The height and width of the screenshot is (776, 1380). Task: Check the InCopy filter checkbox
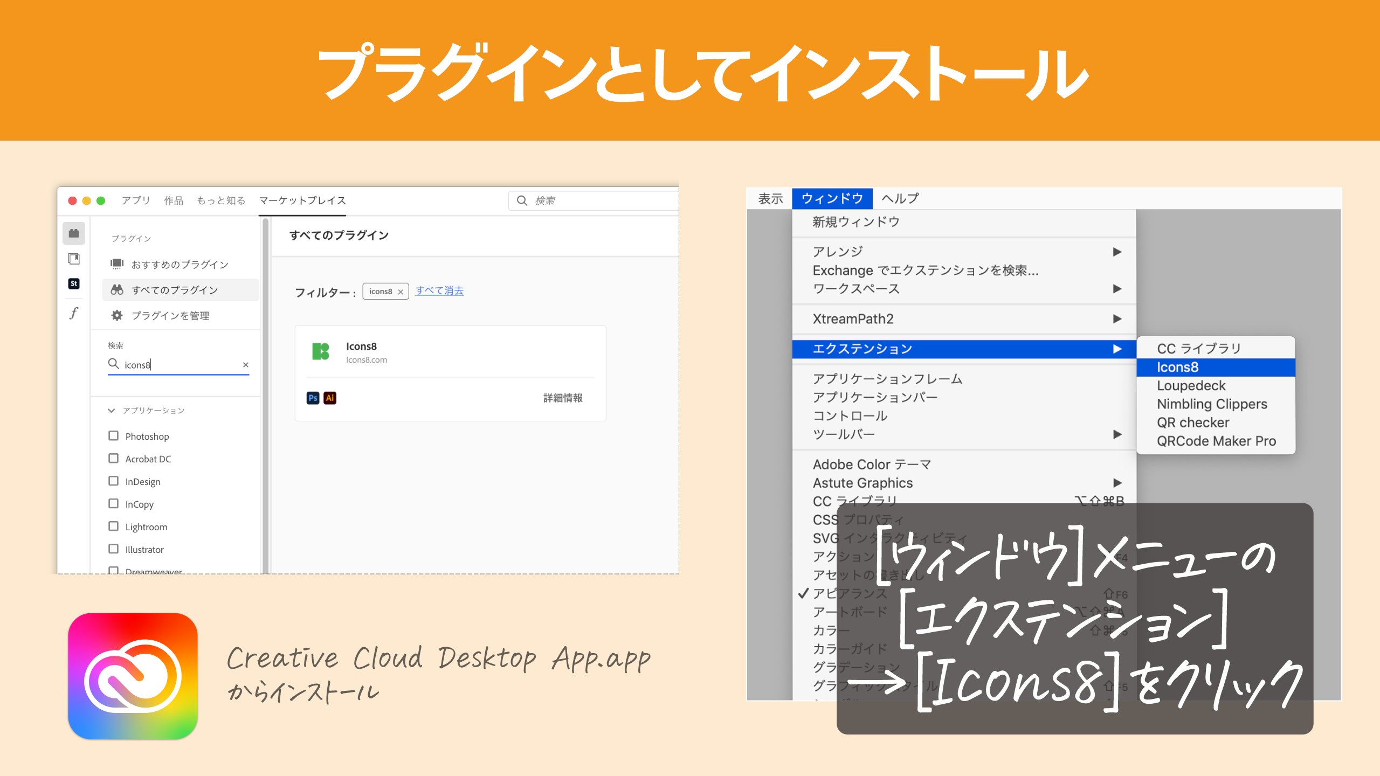point(113,503)
